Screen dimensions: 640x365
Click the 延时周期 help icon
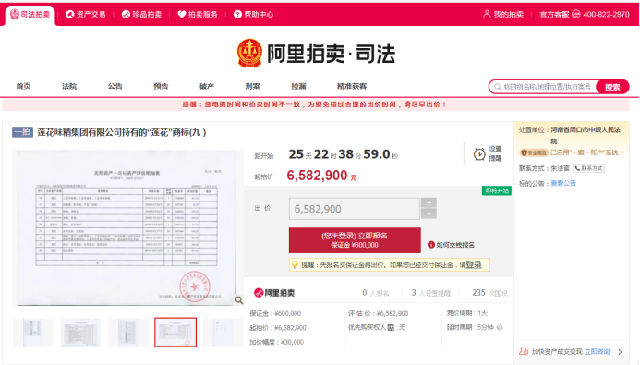tap(500, 327)
